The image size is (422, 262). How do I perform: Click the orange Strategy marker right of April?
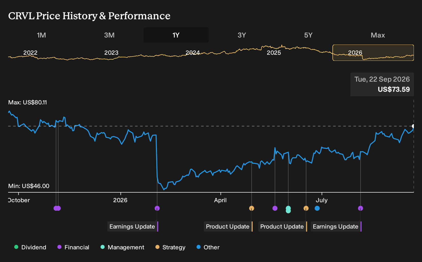[x=252, y=208]
